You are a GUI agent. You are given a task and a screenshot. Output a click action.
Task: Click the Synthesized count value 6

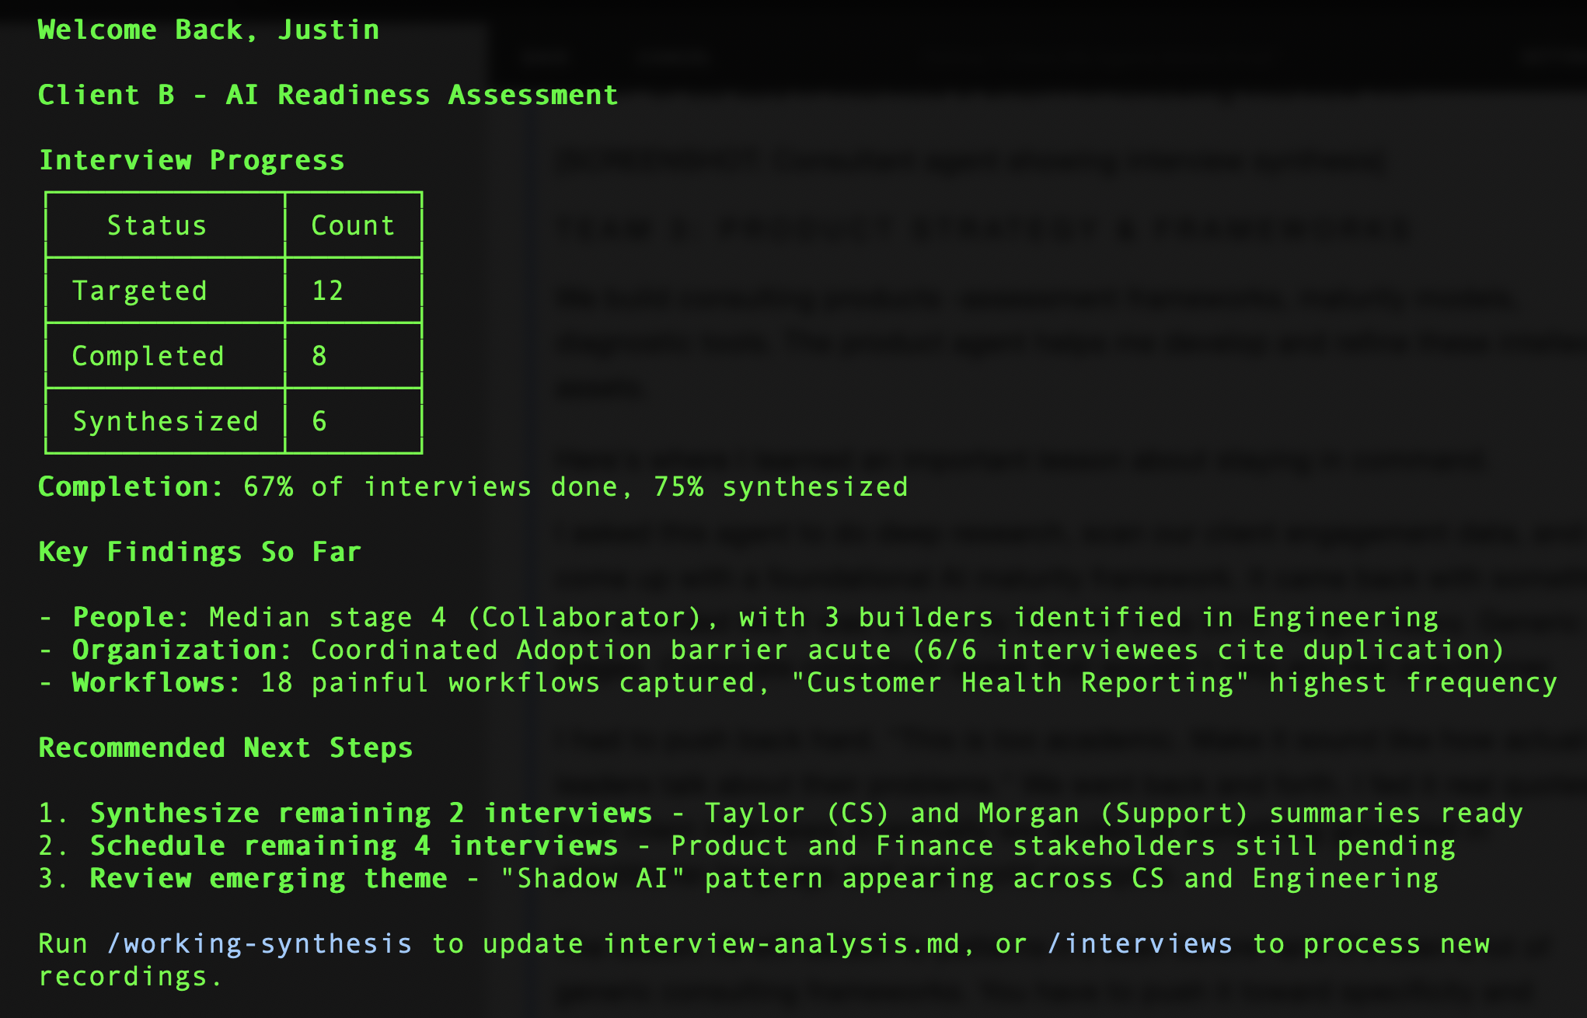click(x=319, y=421)
